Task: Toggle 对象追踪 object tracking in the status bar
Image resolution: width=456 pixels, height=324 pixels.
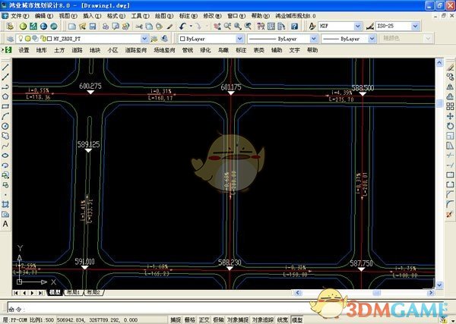Action: click(263, 319)
